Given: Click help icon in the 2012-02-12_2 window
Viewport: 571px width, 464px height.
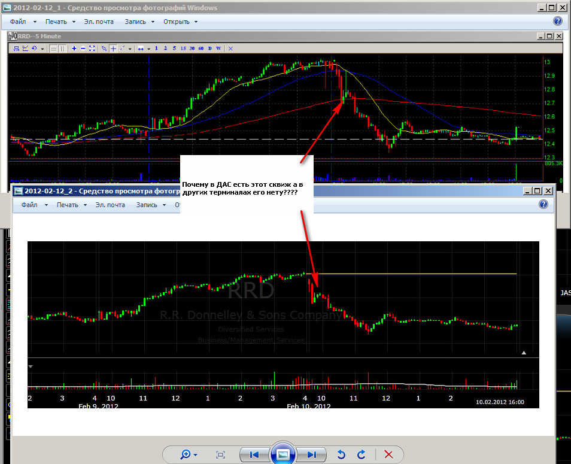Looking at the screenshot, I should [543, 204].
